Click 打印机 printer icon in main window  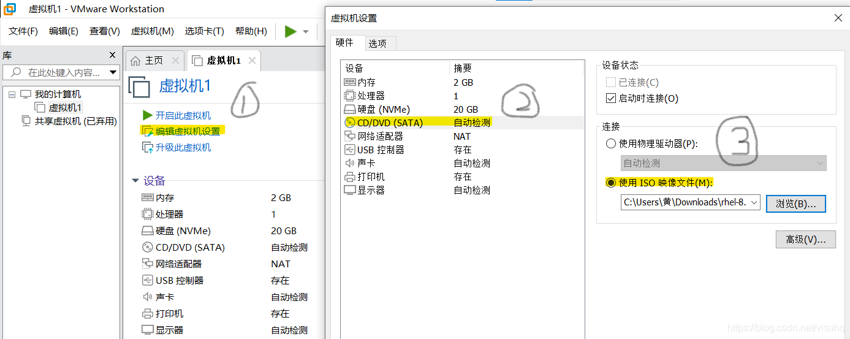[x=147, y=314]
